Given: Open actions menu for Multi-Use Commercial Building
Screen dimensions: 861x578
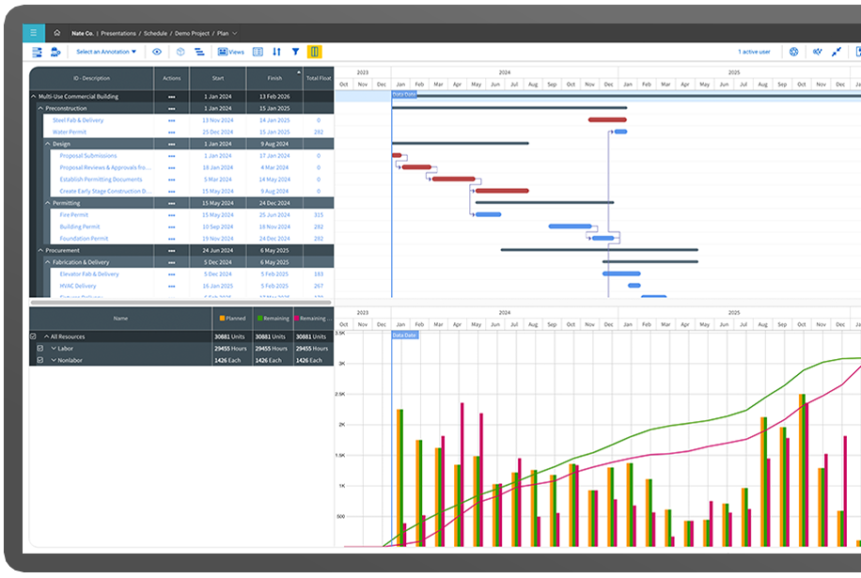Looking at the screenshot, I should (172, 97).
